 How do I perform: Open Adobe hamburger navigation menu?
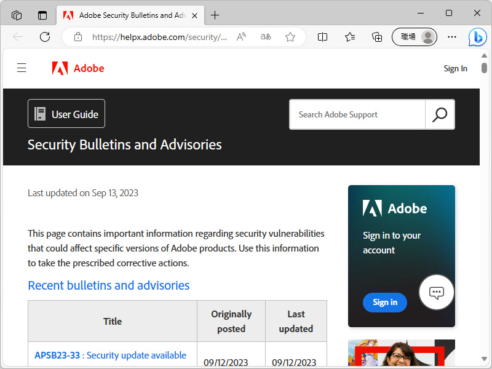(x=22, y=68)
